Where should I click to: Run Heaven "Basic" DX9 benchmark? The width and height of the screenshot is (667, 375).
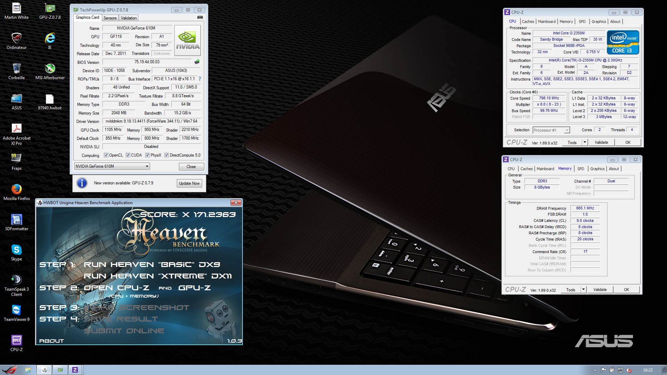tap(152, 265)
